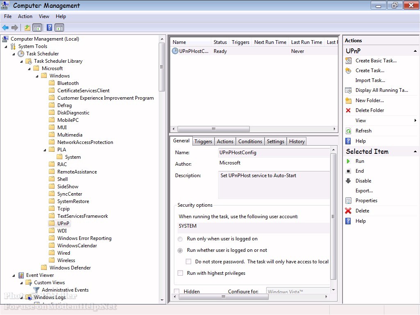Collapse the Windows folder node
The image size is (420, 315).
pos(37,76)
